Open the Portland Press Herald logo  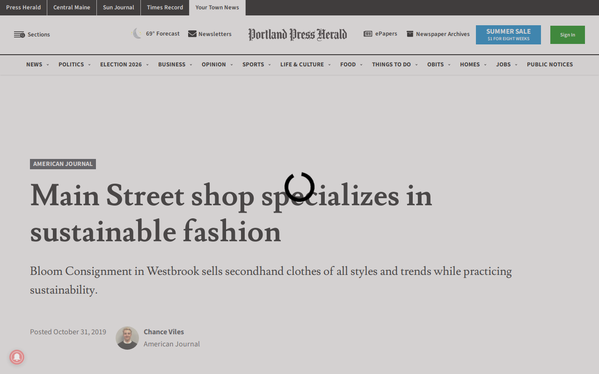pyautogui.click(x=298, y=35)
